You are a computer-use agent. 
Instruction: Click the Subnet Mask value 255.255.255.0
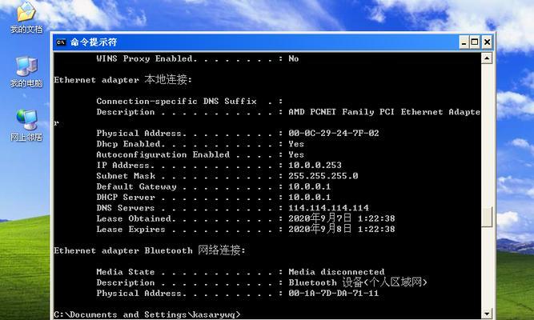[x=323, y=176]
